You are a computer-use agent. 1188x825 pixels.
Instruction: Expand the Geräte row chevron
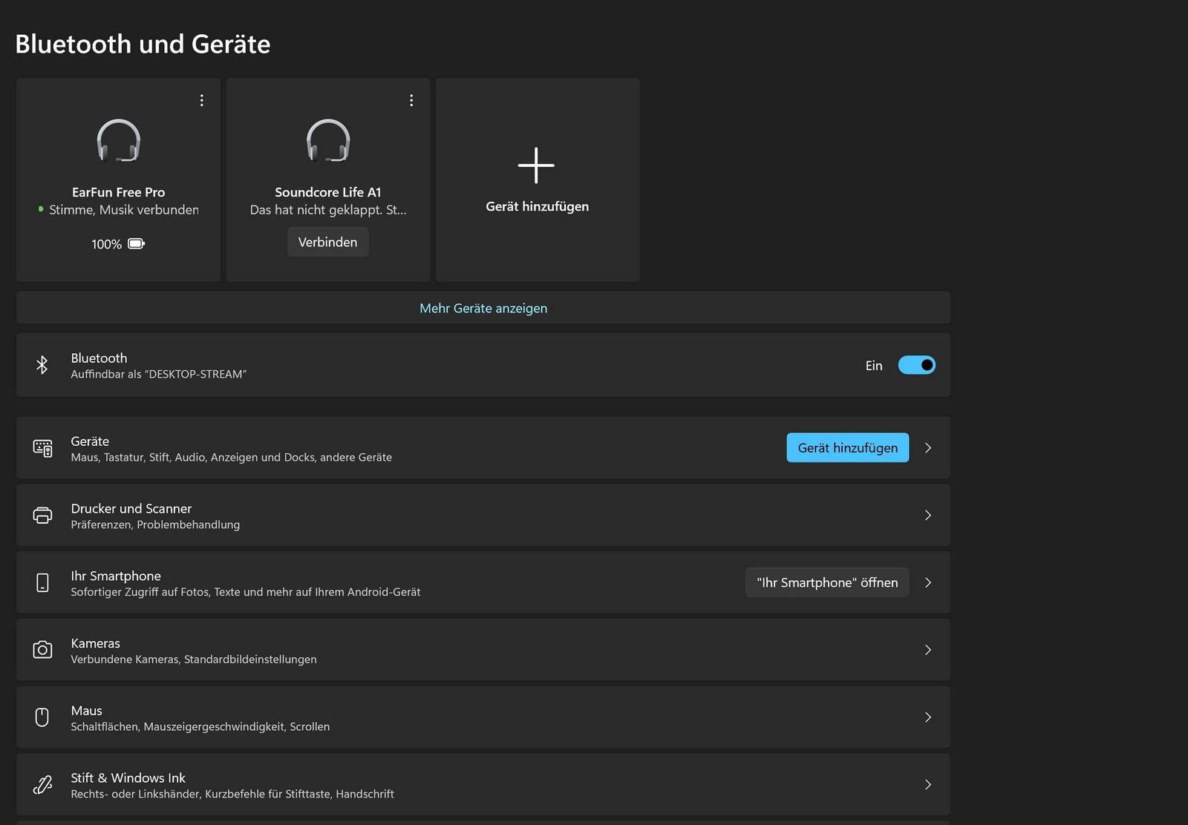[x=928, y=448]
